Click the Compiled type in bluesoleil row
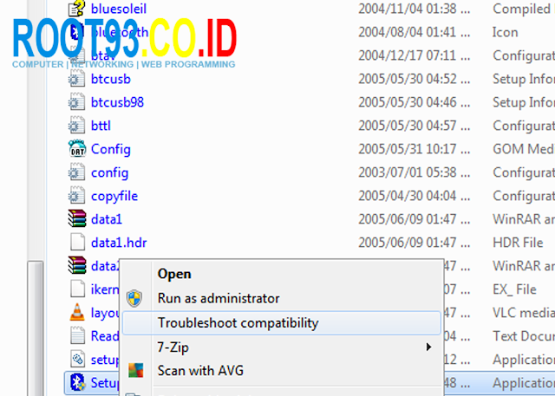 point(524,9)
